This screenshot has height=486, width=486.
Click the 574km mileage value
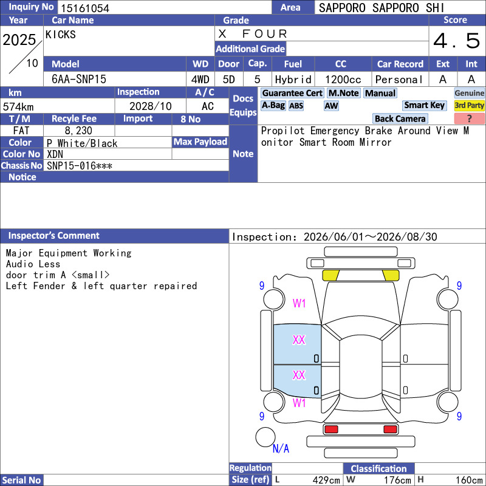[x=18, y=107]
